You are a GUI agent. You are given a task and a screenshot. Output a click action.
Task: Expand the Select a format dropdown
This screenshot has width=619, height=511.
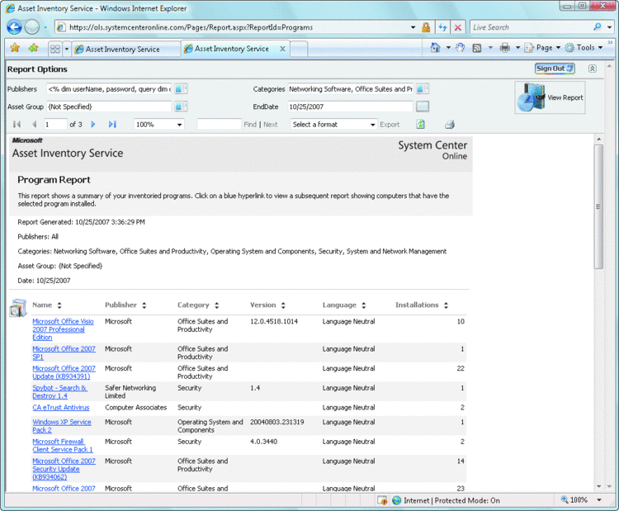pos(372,125)
